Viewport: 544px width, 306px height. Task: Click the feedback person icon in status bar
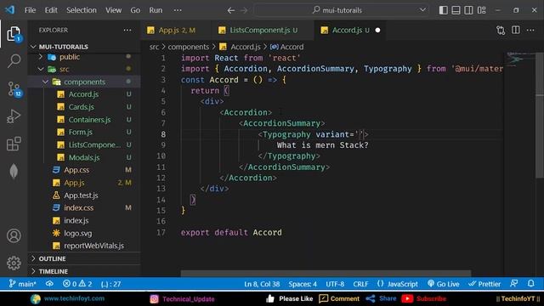pos(514,283)
